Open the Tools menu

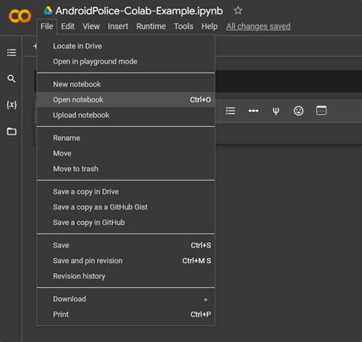183,26
